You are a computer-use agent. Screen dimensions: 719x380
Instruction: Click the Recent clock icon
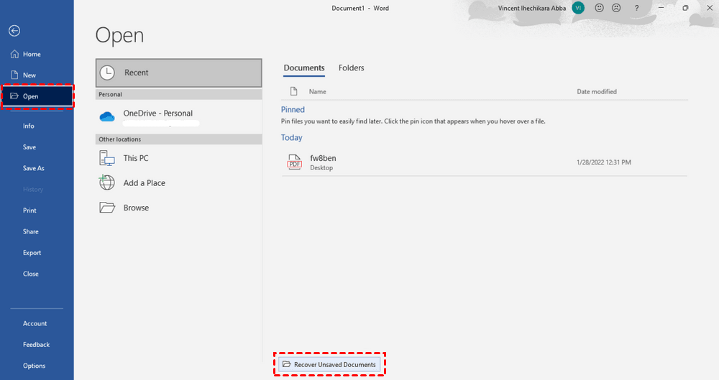(x=107, y=73)
